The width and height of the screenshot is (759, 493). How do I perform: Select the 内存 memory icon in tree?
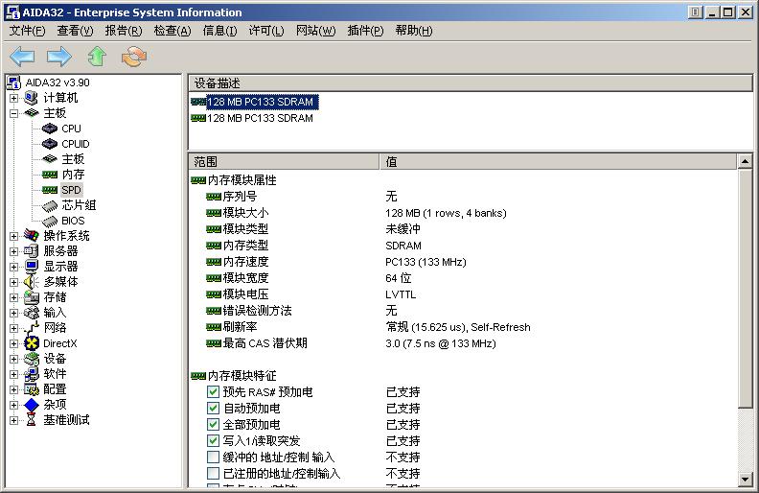pyautogui.click(x=50, y=175)
